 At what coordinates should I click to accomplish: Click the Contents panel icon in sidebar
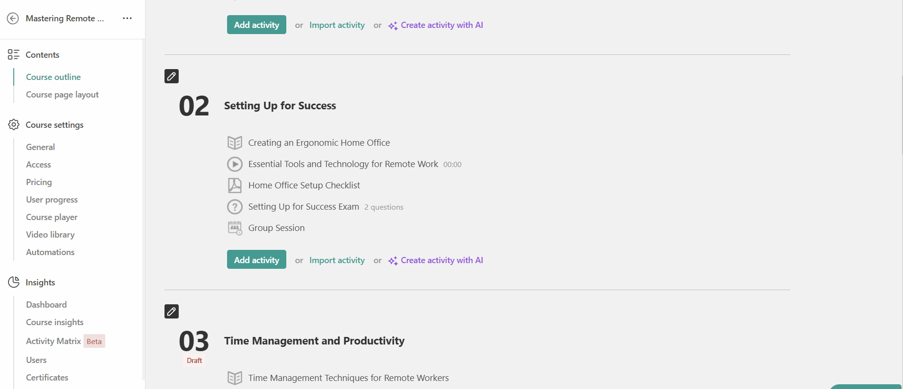14,54
